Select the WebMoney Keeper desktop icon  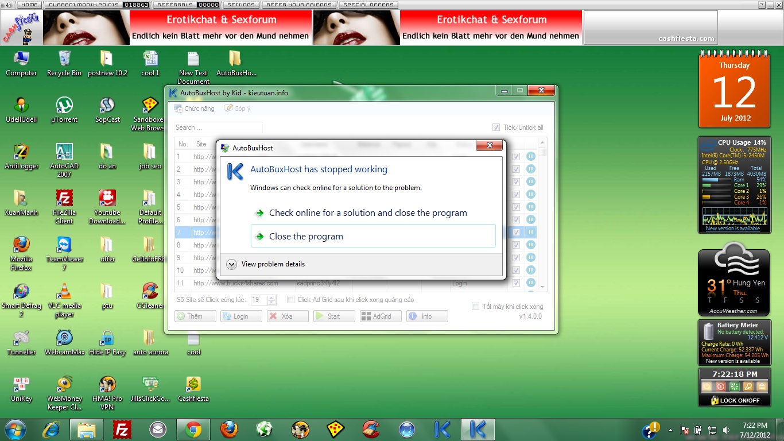point(64,393)
